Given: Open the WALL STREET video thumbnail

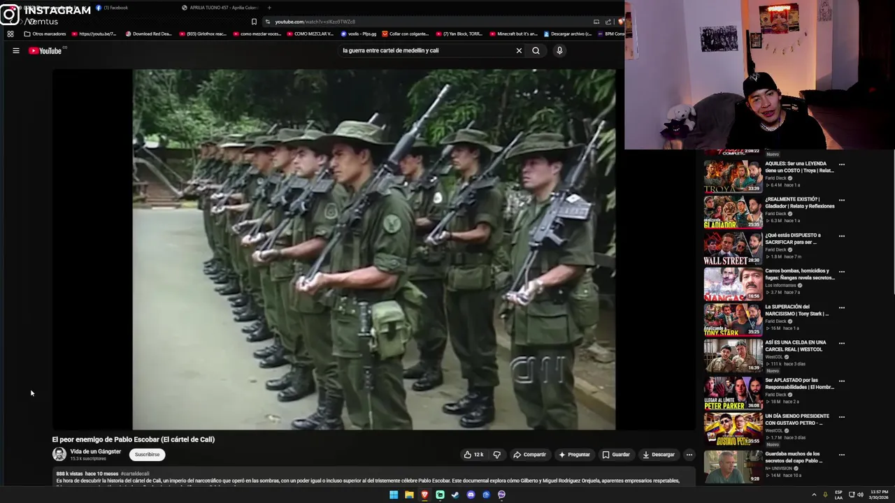Looking at the screenshot, I should click(x=733, y=248).
